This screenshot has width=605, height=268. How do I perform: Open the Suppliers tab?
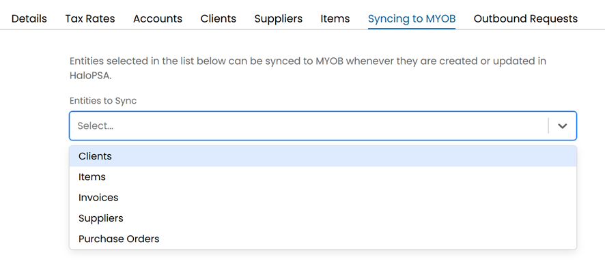(278, 18)
